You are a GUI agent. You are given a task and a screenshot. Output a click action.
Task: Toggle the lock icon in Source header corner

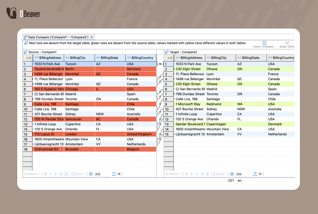click(27, 58)
